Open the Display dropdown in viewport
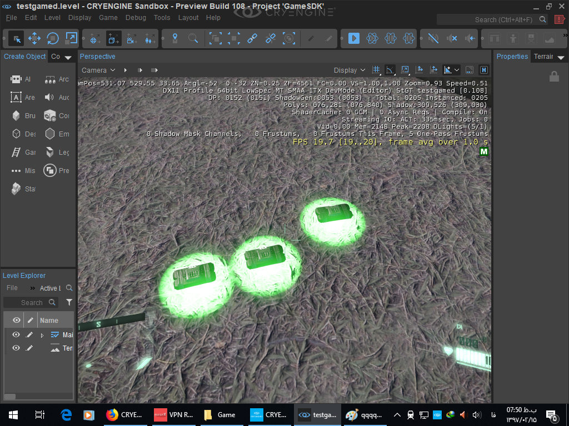The width and height of the screenshot is (569, 426). coord(350,70)
